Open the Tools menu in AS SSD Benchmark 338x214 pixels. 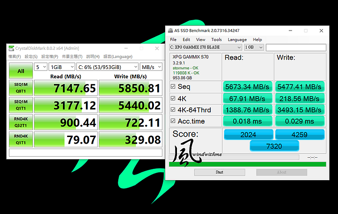[x=216, y=39]
